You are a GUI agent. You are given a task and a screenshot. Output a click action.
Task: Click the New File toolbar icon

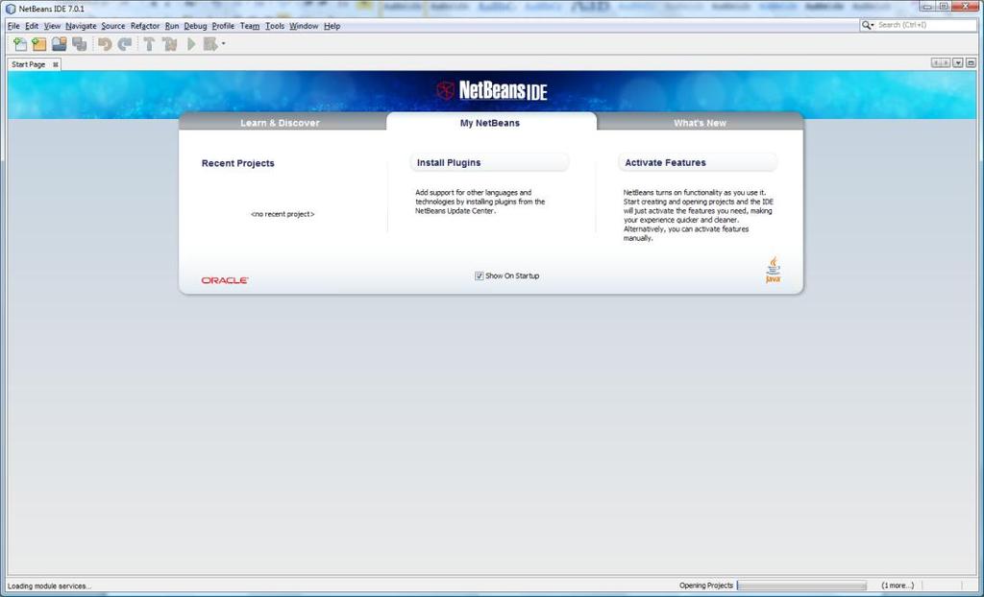coord(20,44)
